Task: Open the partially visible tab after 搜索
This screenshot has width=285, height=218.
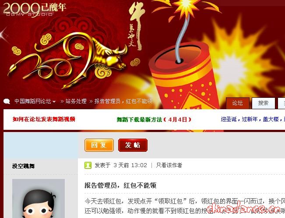Action: pos(281,103)
